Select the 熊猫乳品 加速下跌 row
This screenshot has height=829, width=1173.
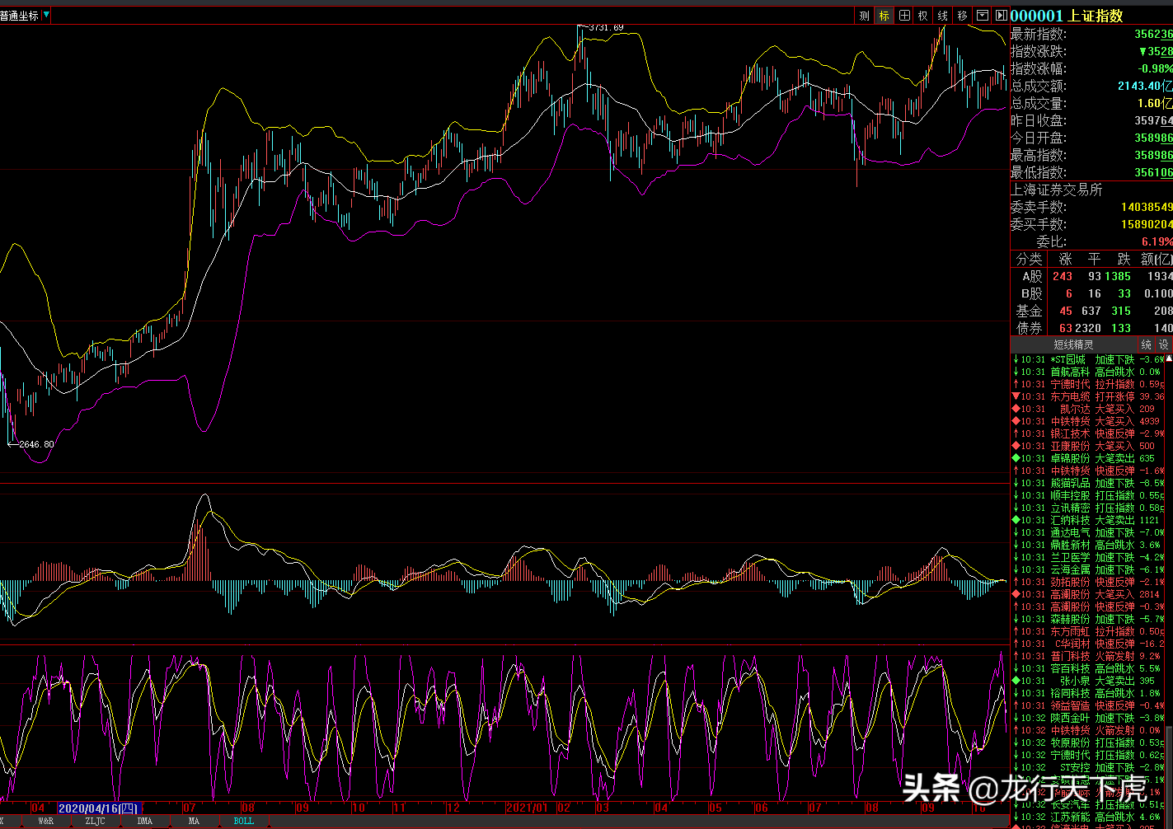(x=1087, y=484)
